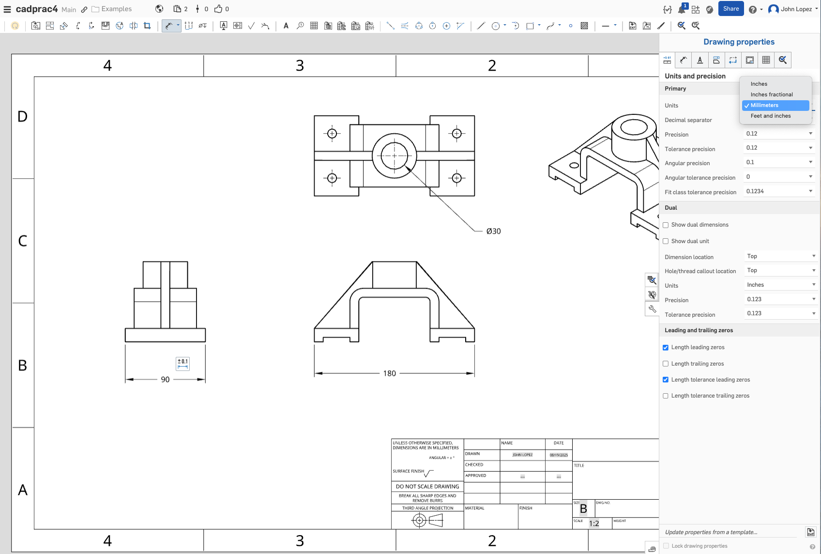
Task: Click the insert image icon
Action: coord(647,26)
